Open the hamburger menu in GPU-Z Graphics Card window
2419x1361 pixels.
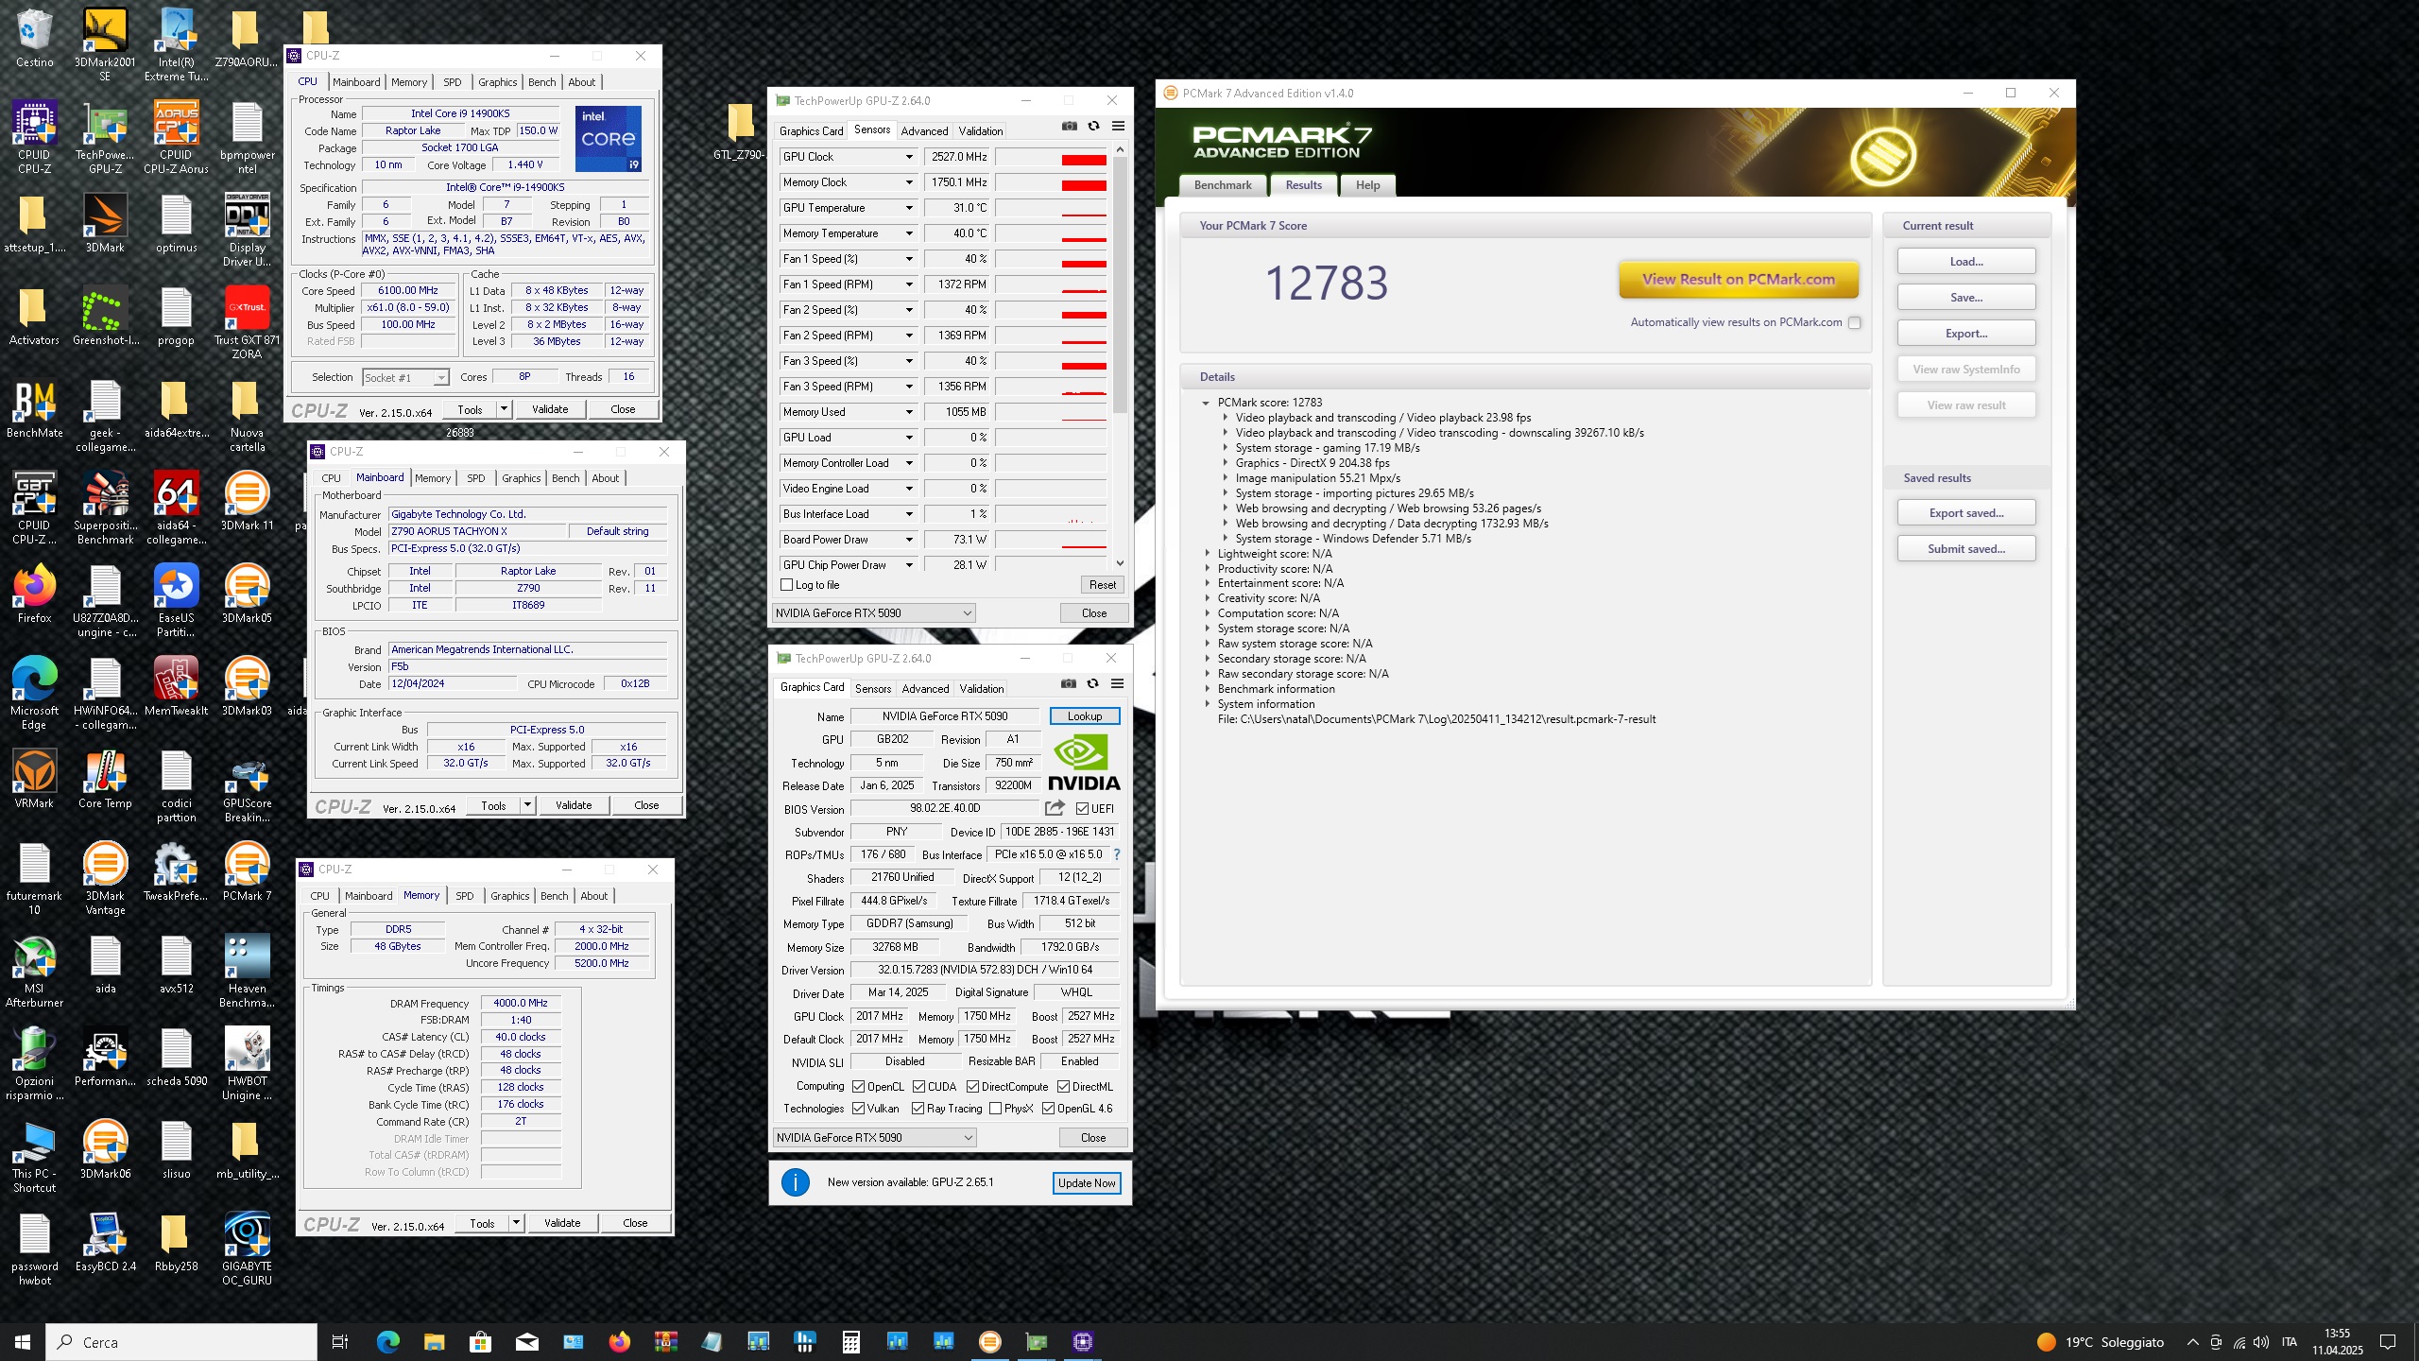(x=1117, y=683)
